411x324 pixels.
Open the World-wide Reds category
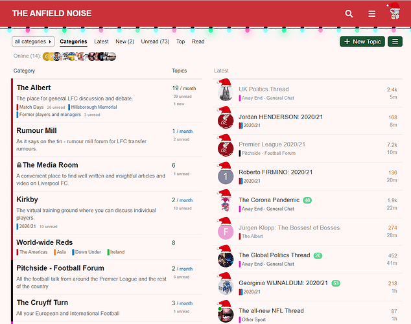45,242
